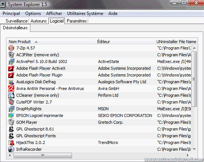Select AC3Filter (remove only) entry
204x162 pixels.
pos(37,55)
